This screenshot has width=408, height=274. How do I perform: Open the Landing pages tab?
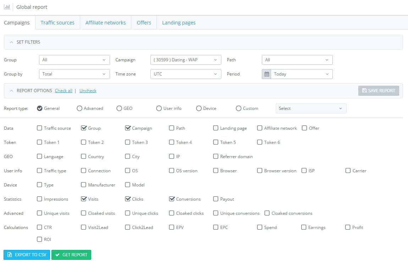click(179, 23)
